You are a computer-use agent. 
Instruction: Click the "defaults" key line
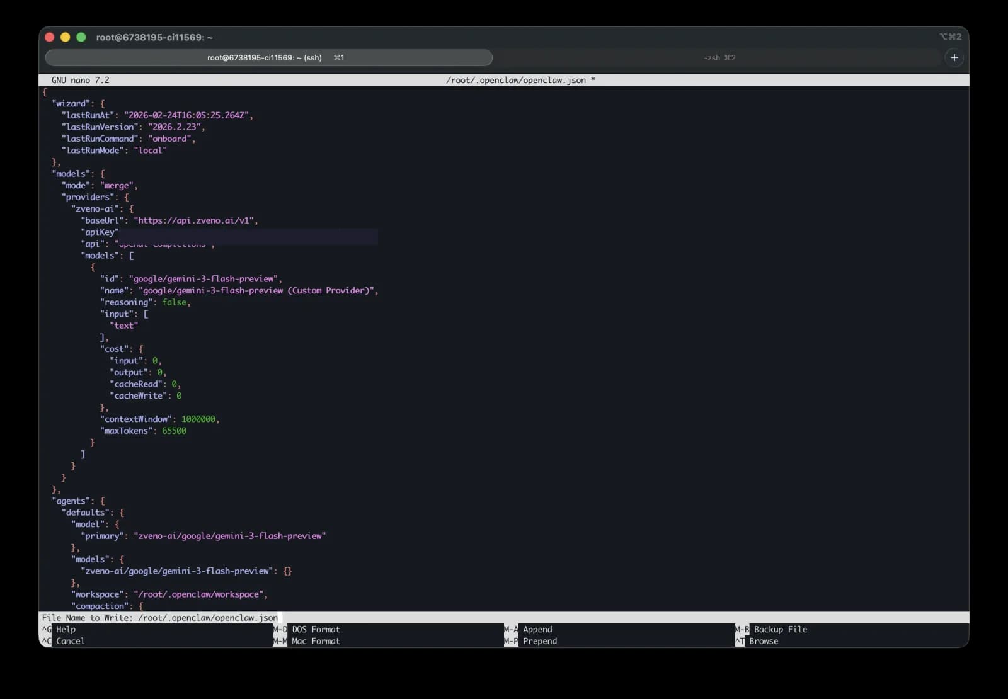[x=93, y=513]
